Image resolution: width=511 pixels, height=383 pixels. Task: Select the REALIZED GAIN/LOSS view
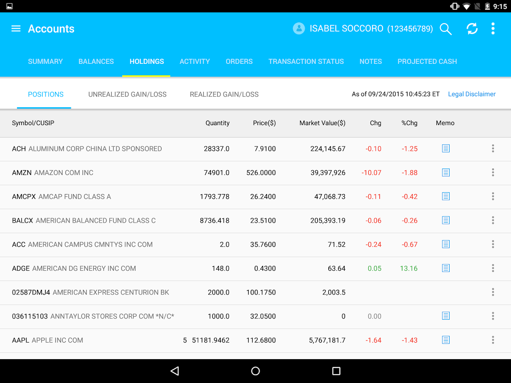click(224, 94)
